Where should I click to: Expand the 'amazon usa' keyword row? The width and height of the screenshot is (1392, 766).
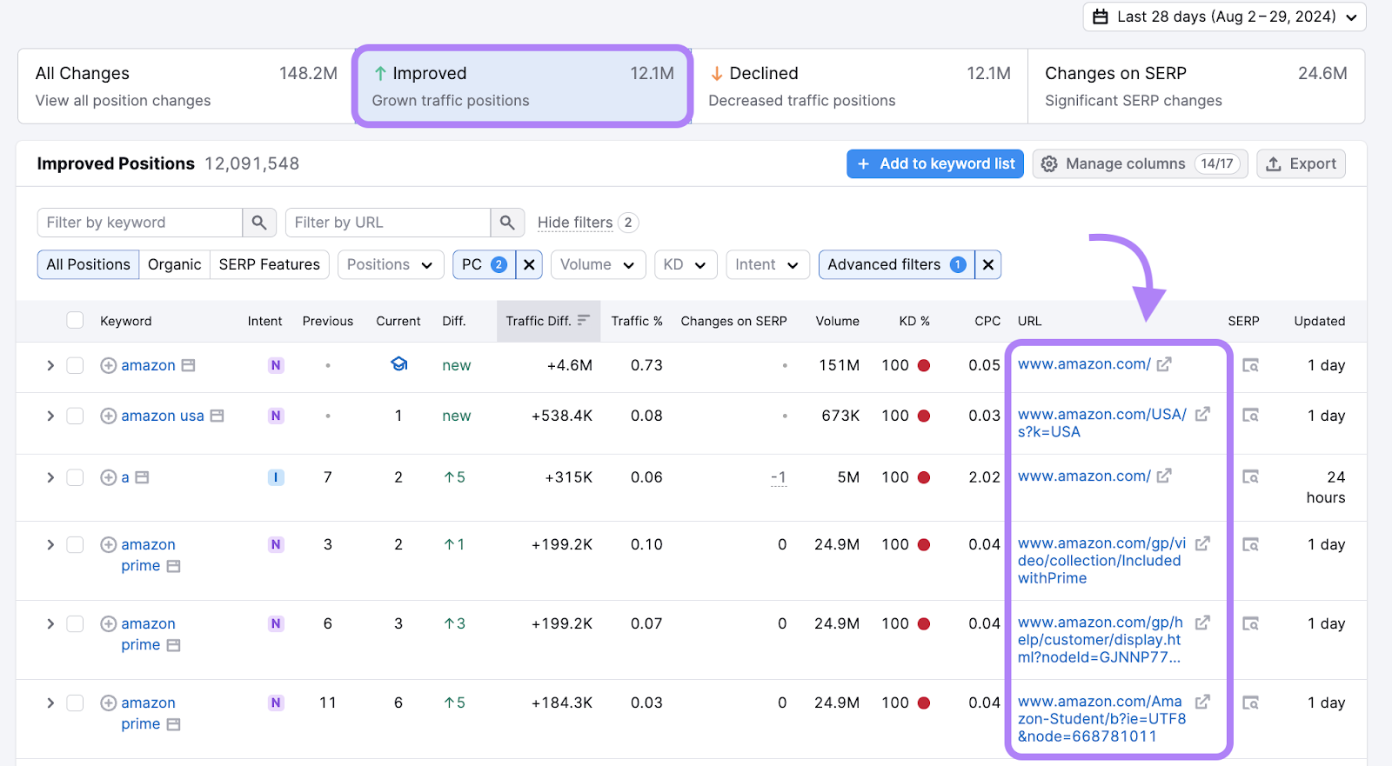[50, 416]
